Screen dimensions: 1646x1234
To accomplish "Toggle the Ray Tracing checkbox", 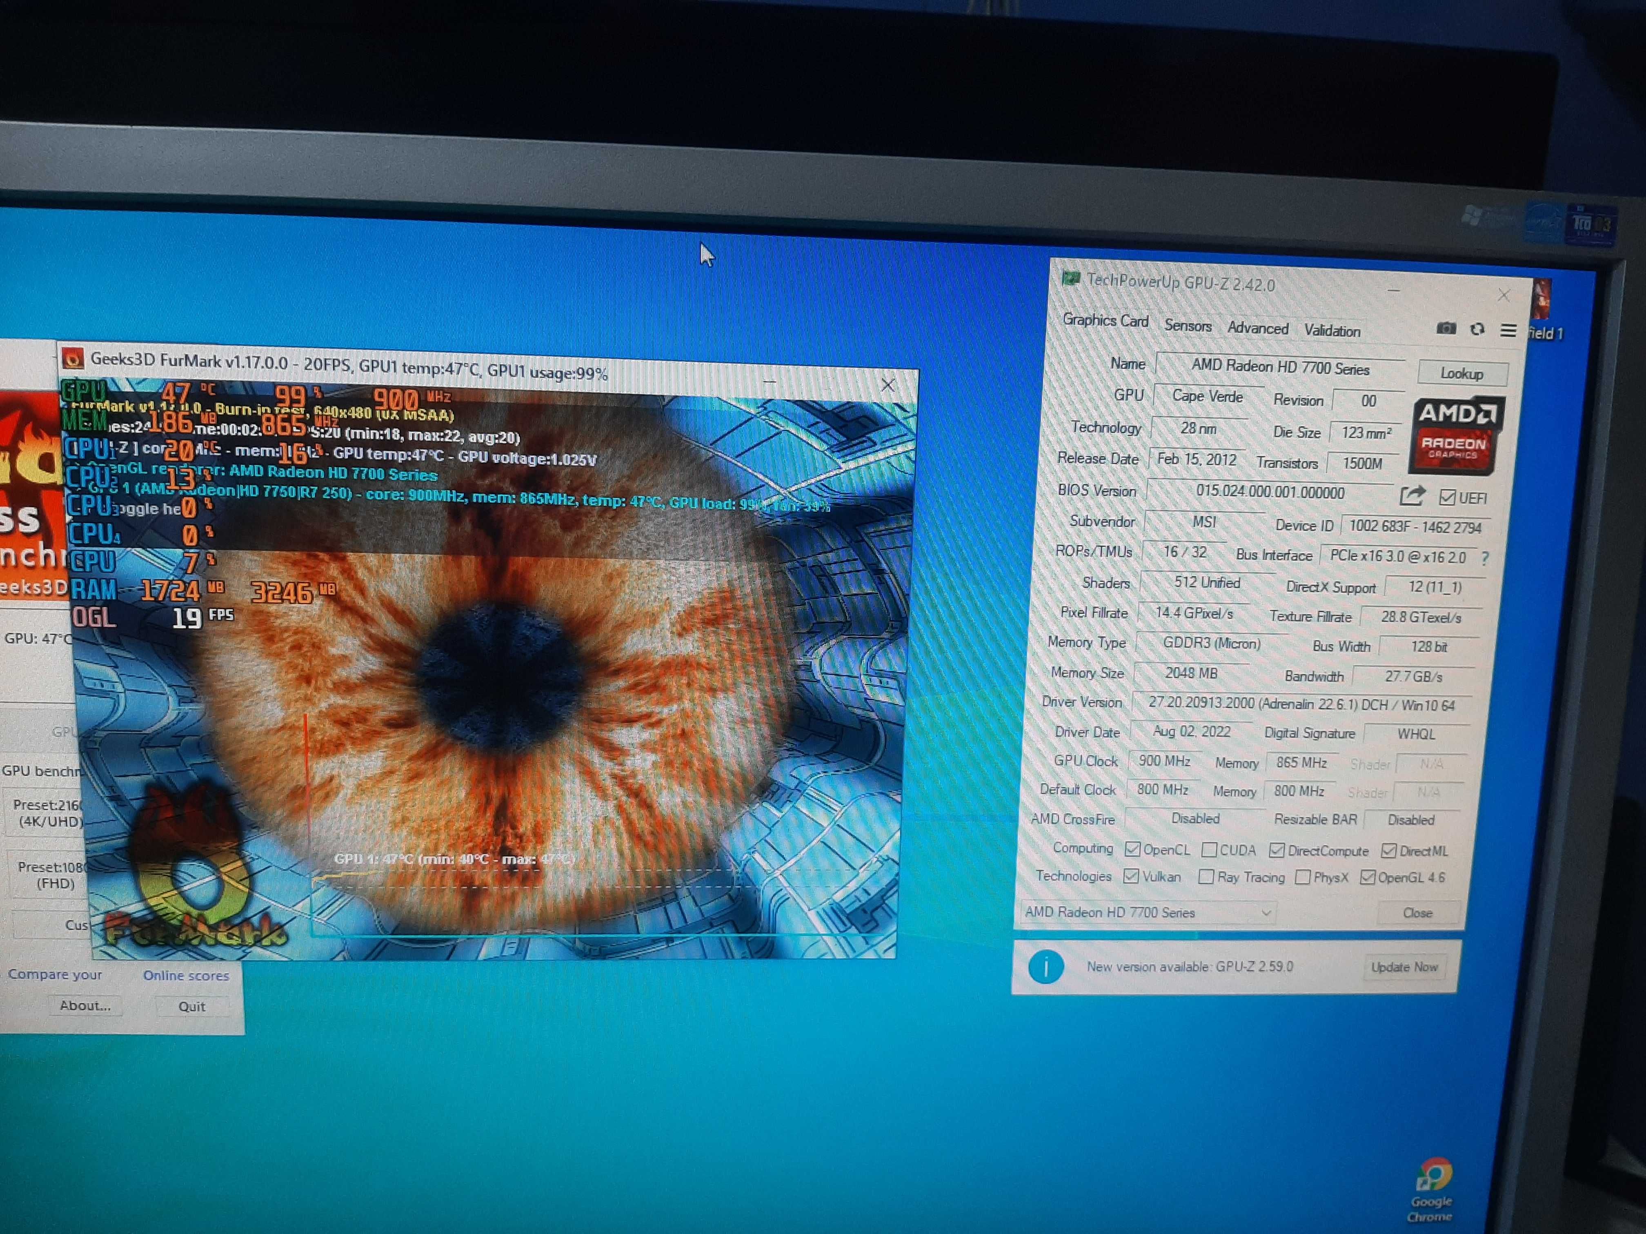I will (x=1206, y=877).
